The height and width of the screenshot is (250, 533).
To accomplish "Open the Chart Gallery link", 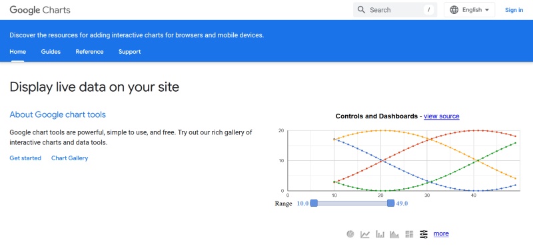I will 70,158.
